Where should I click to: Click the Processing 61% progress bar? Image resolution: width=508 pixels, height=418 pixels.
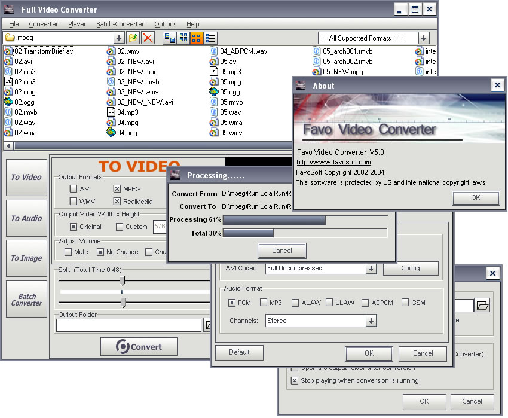(305, 220)
